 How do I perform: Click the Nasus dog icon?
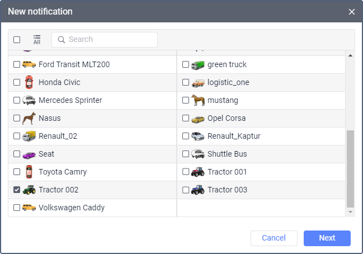coord(29,118)
